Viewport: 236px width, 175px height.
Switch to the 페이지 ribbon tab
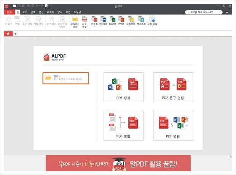pyautogui.click(x=50, y=12)
